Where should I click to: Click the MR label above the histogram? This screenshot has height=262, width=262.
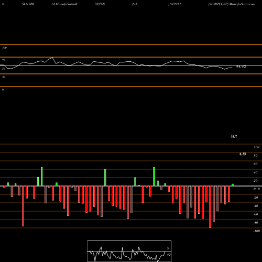234,136
